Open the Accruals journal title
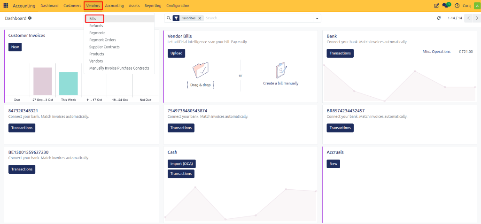Viewport: 481px width, 224px height. tap(335, 152)
